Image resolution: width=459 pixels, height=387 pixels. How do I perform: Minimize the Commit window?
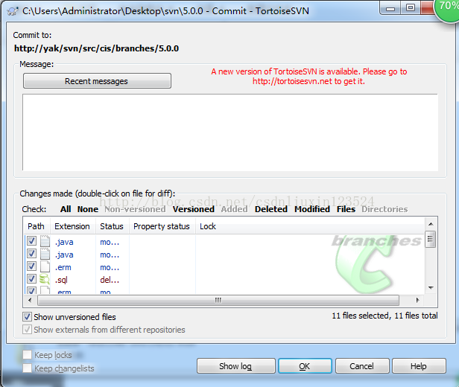coord(390,8)
